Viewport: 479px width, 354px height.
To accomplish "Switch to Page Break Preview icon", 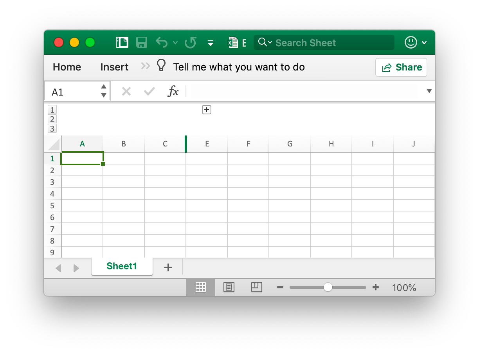I will (x=256, y=287).
